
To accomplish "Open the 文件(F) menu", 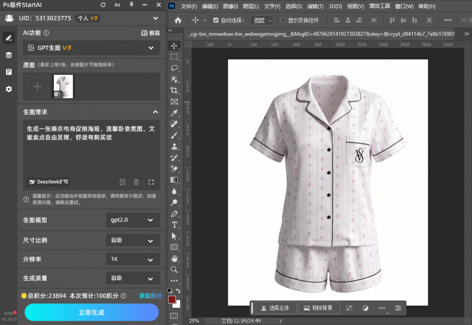I will point(189,6).
